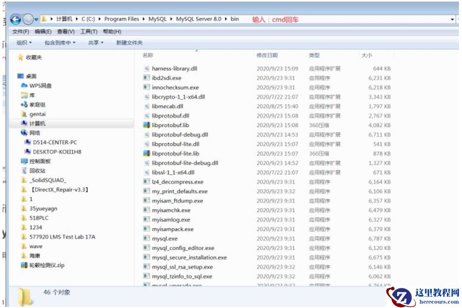Select myisampack.exe file name
The width and height of the screenshot is (462, 308).
click(x=173, y=229)
